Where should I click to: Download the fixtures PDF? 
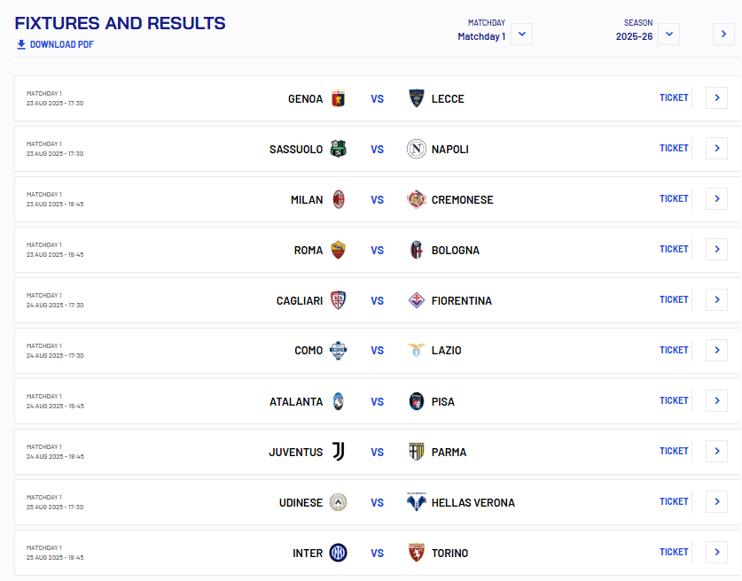[x=55, y=44]
